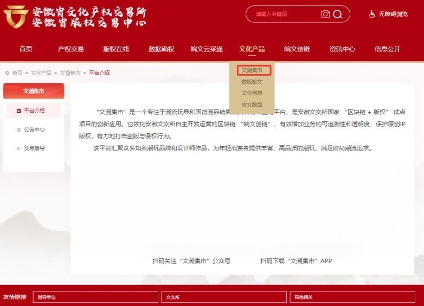This screenshot has height=306, width=424.
Task: Open the 文化产品 navigation item
Action: click(252, 49)
